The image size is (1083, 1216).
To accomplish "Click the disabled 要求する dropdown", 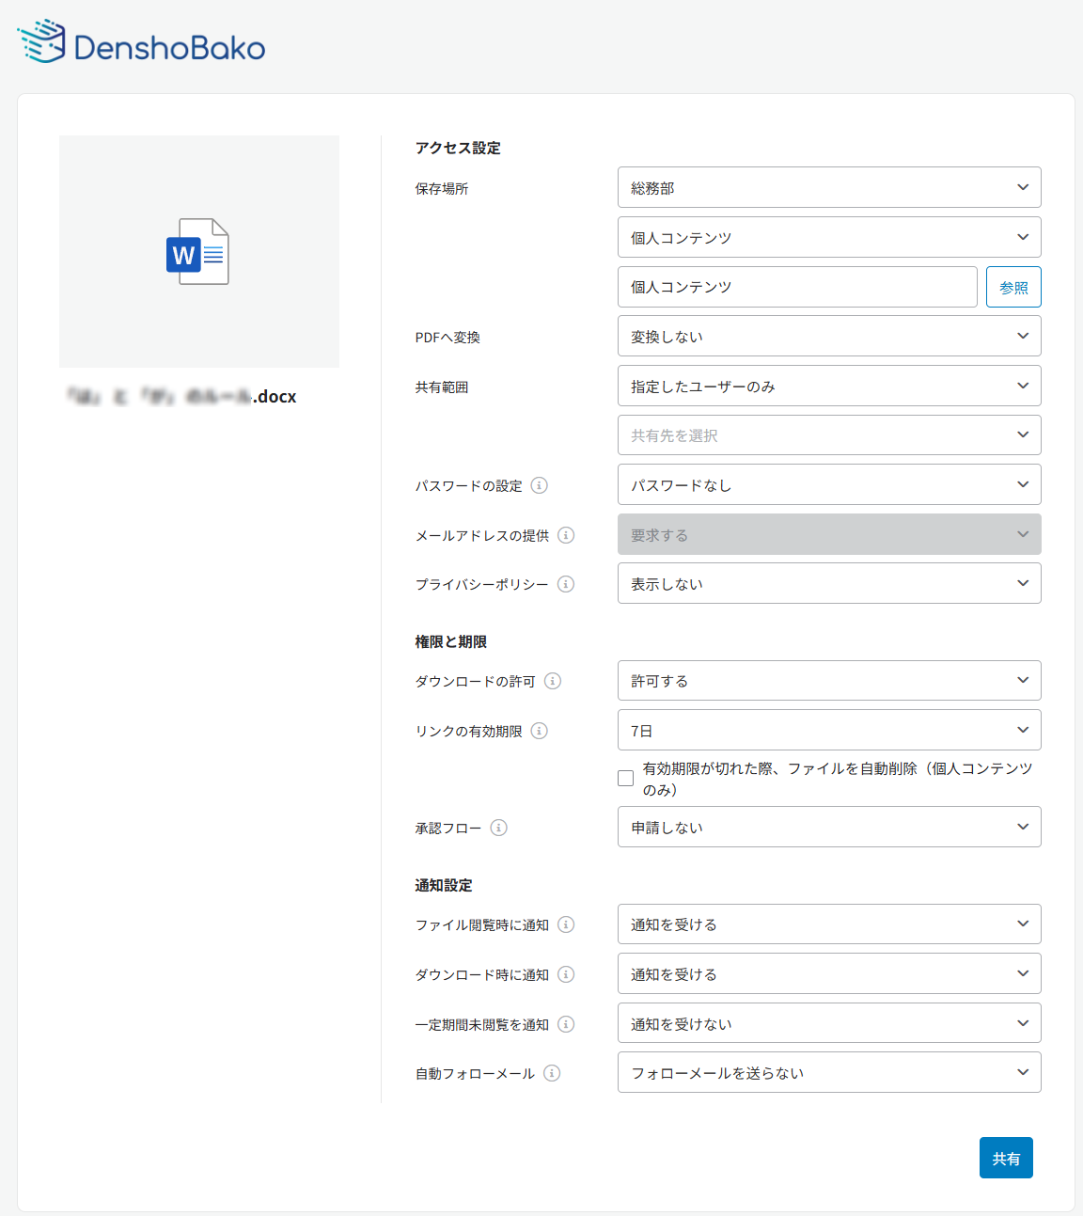I will click(829, 534).
